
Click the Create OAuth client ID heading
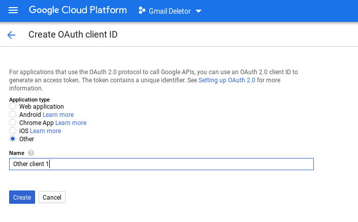(x=73, y=35)
